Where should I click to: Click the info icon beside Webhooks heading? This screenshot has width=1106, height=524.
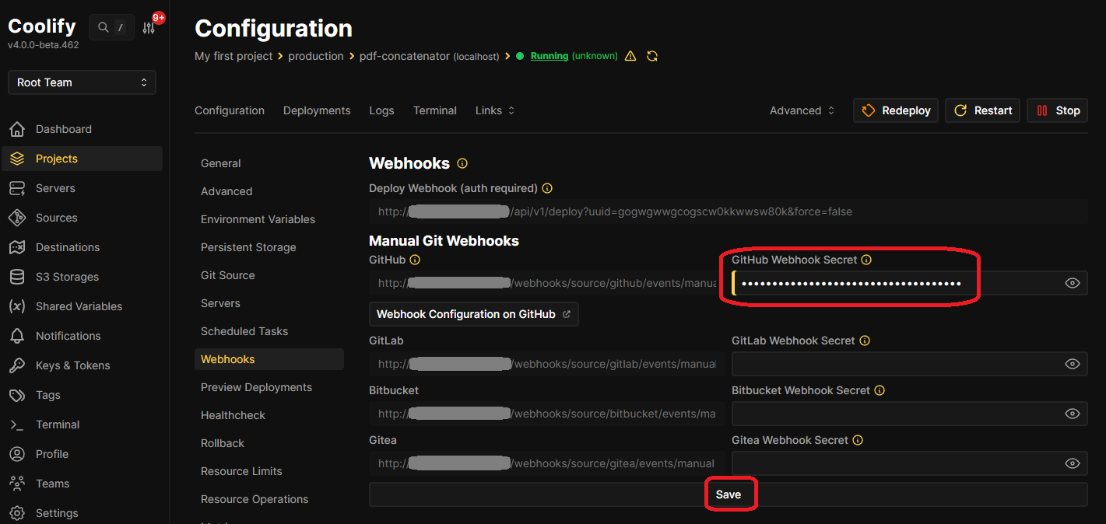pos(462,163)
